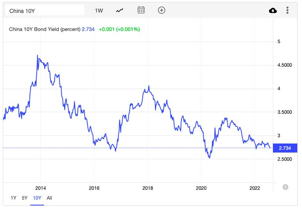Select the 1Y time range
This screenshot has height=209, width=302.
tap(14, 198)
